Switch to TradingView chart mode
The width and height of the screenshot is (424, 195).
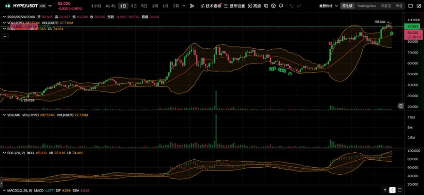[367, 6]
